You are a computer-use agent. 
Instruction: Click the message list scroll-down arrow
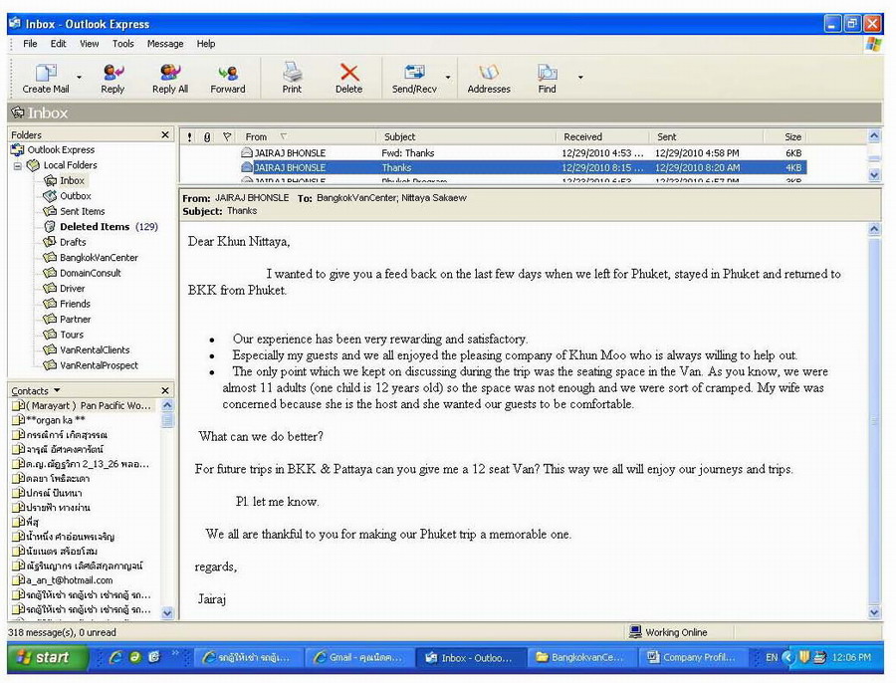point(874,175)
